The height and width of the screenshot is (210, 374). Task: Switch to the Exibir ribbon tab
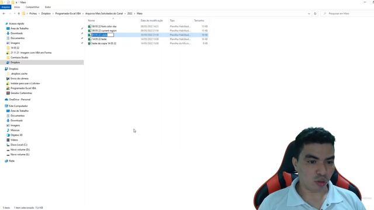coord(48,7)
